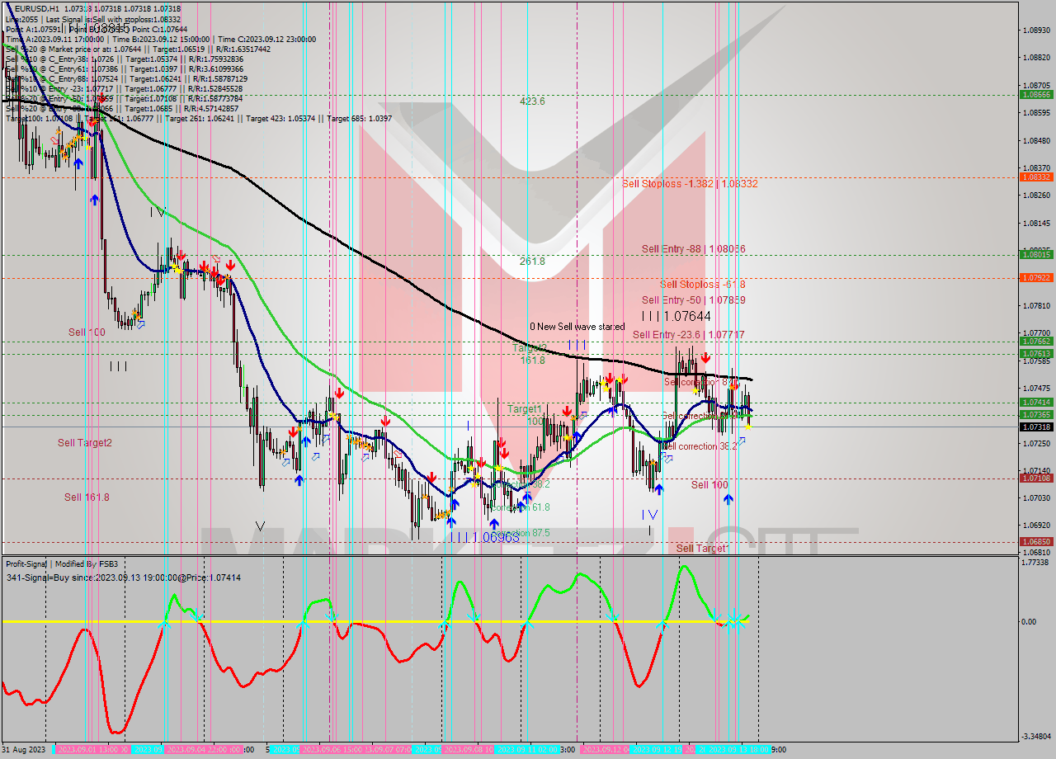Viewport: 1056px width, 759px height.
Task: Select the pink 2023.09.01 13:00 time marker
Action: click(92, 750)
